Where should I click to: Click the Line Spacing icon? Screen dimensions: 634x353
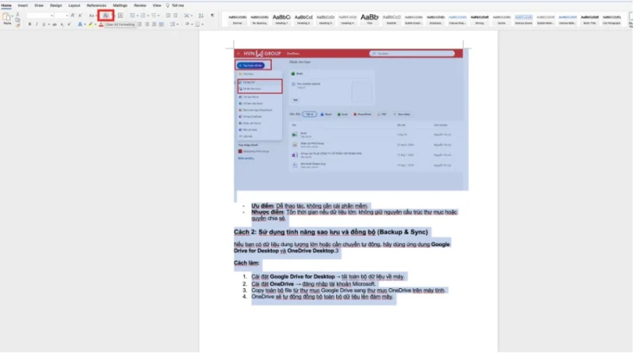tap(173, 25)
